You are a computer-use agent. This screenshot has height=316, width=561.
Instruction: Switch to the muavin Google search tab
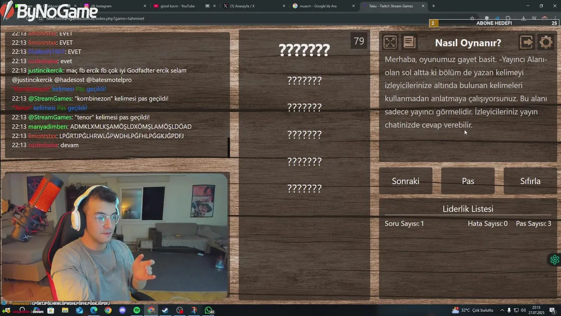pyautogui.click(x=323, y=6)
